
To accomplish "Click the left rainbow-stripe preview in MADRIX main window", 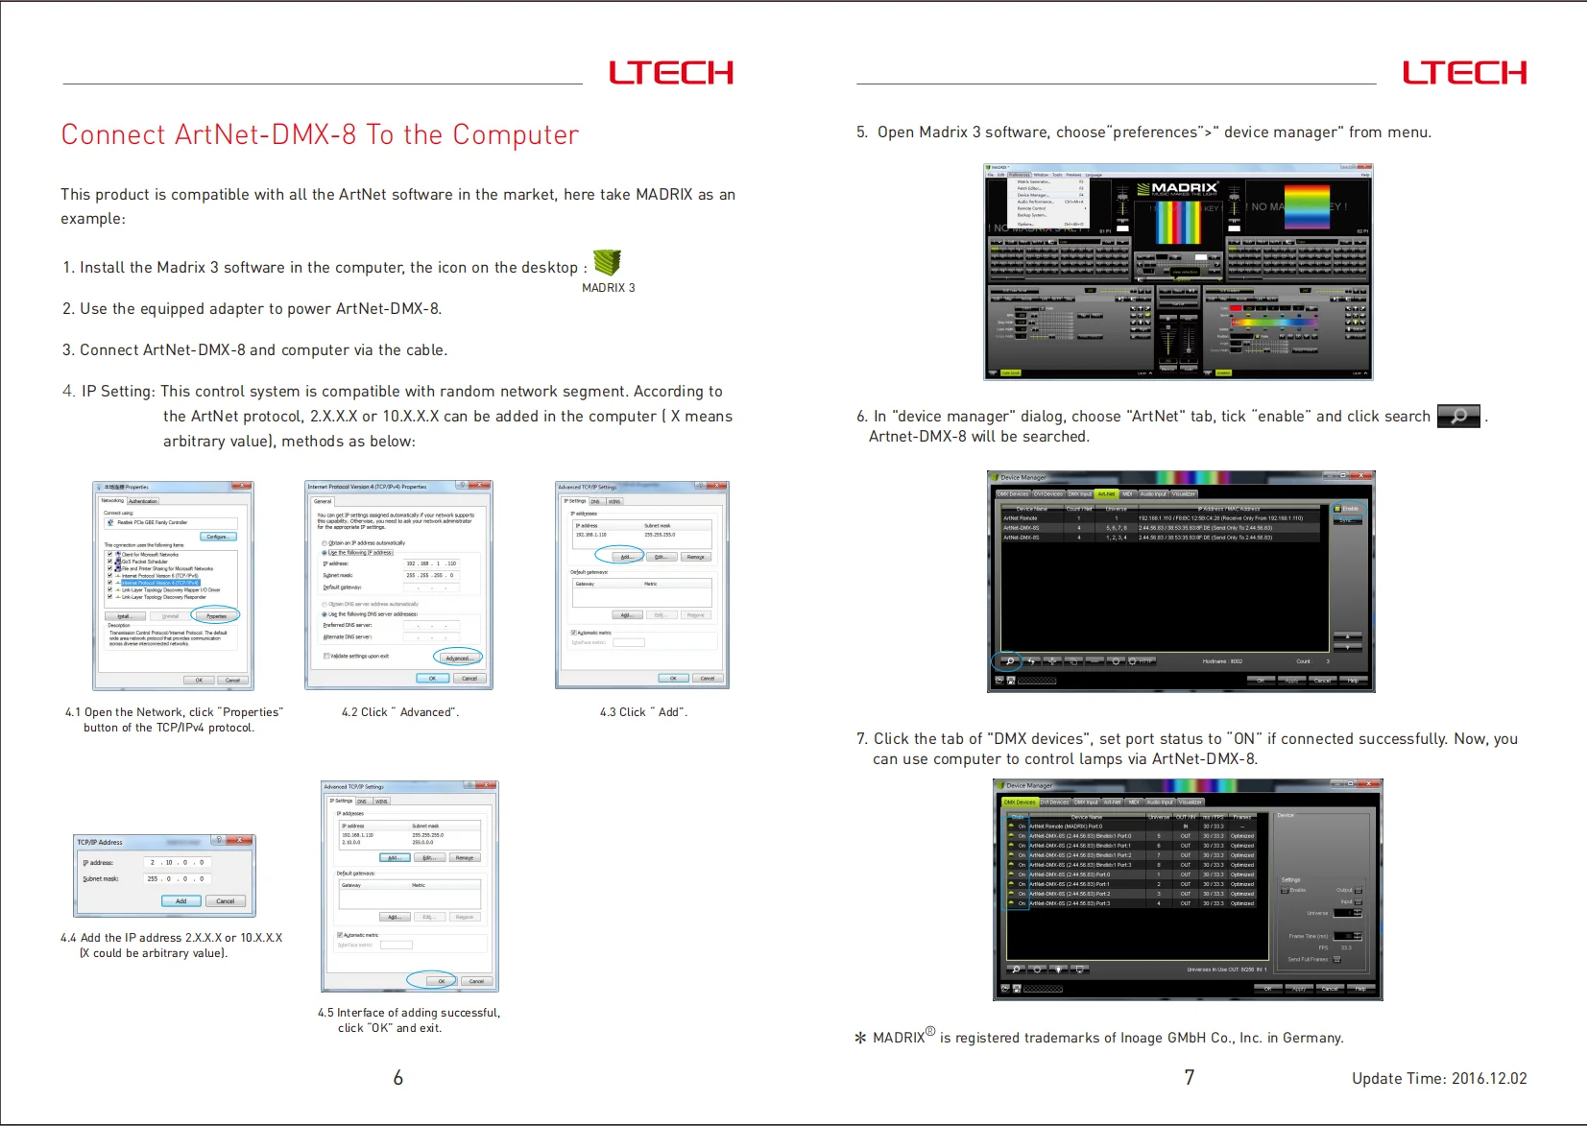I will (x=1178, y=223).
